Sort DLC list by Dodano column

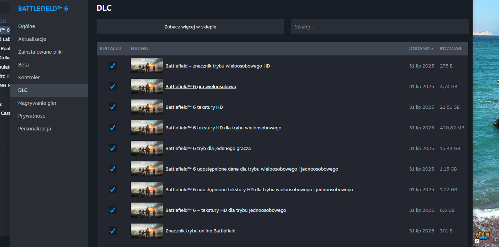[x=421, y=48]
